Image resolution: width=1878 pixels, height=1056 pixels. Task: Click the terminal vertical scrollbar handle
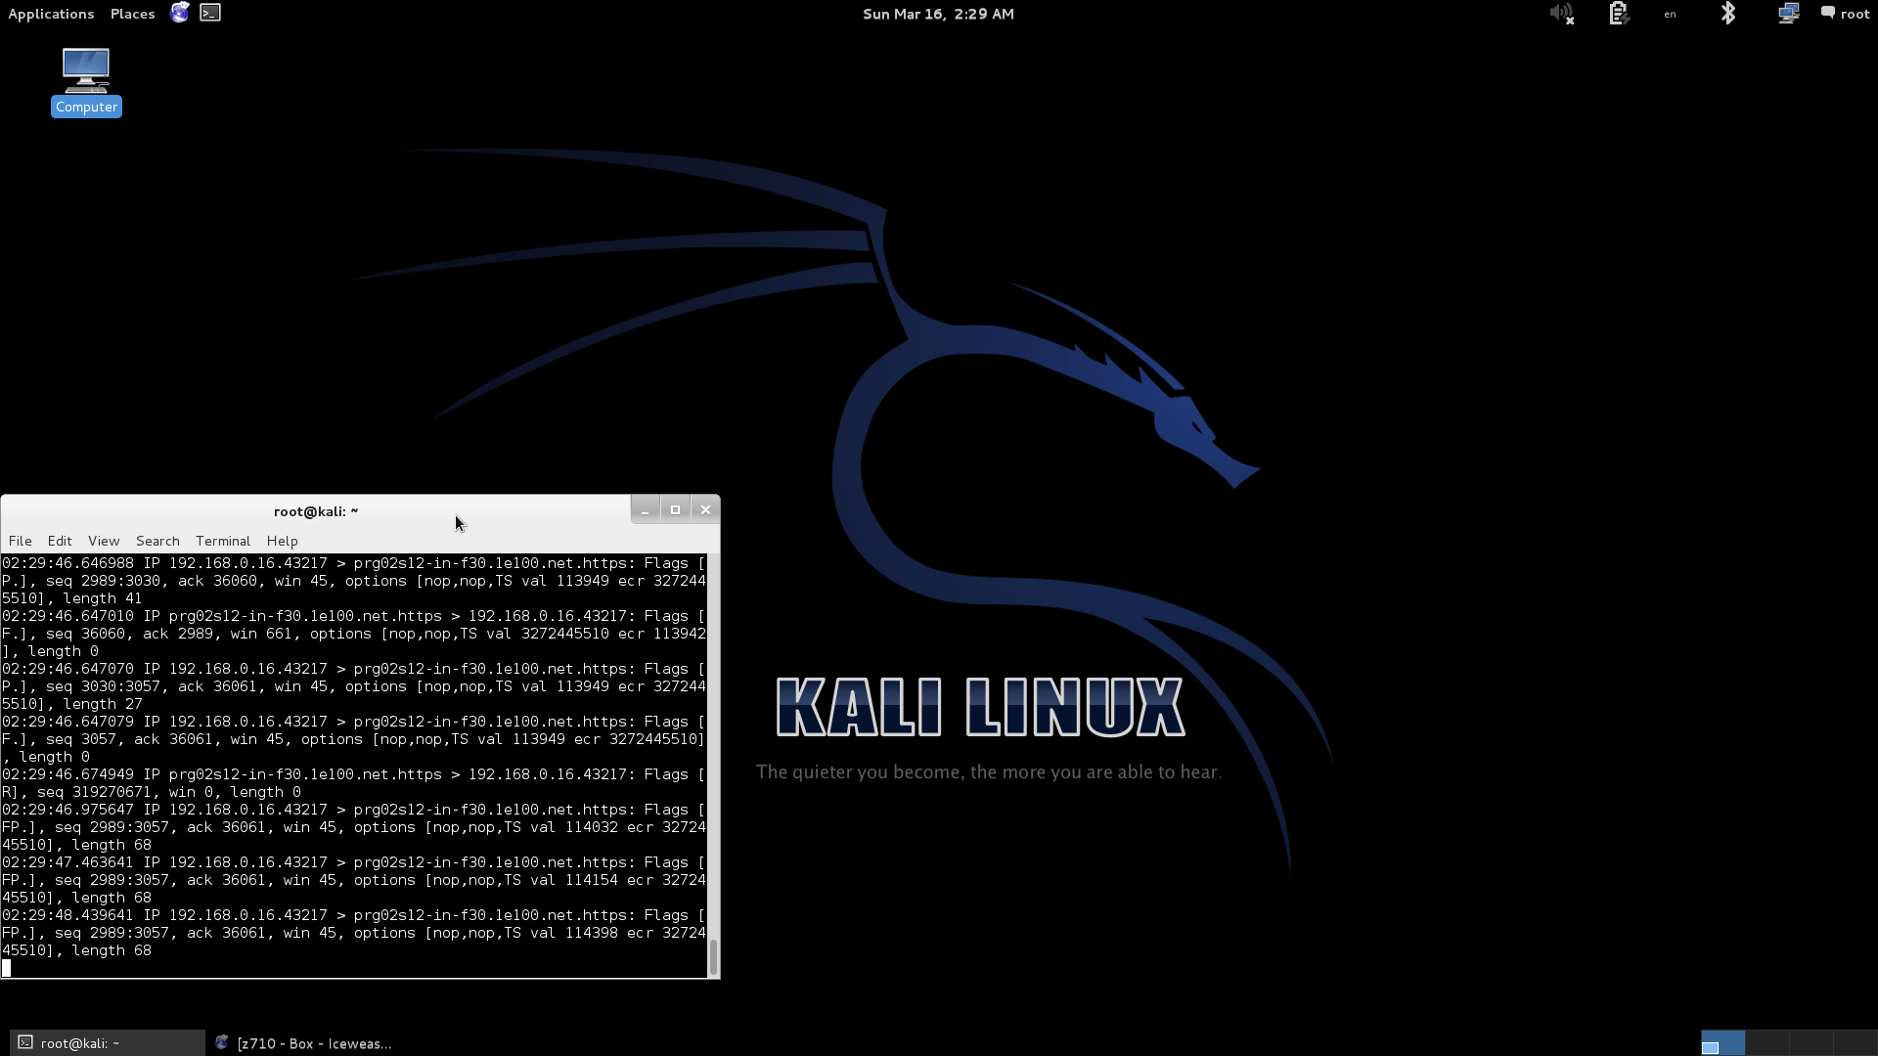coord(713,957)
